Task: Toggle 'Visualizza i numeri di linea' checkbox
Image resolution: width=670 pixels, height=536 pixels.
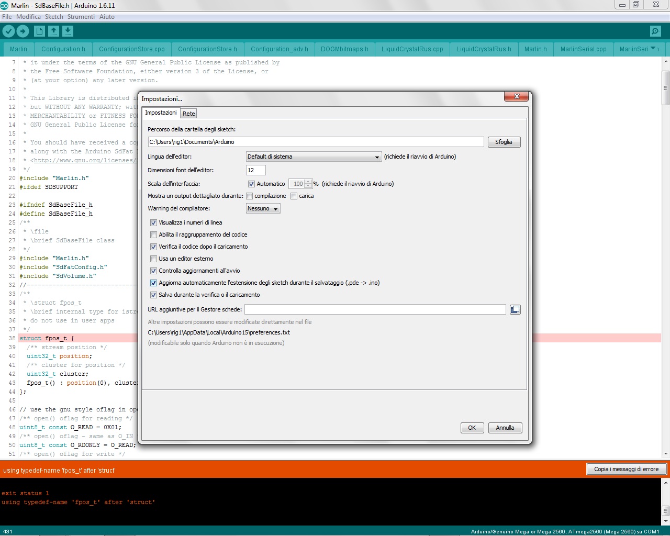Action: point(154,223)
